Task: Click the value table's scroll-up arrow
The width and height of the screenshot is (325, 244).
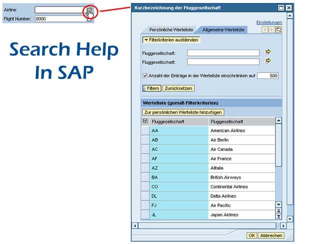Action: tap(278, 120)
